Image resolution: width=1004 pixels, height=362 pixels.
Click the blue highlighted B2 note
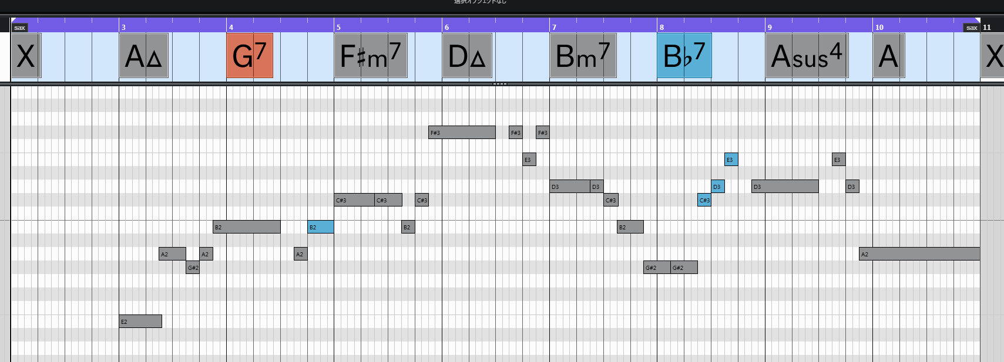(x=320, y=227)
